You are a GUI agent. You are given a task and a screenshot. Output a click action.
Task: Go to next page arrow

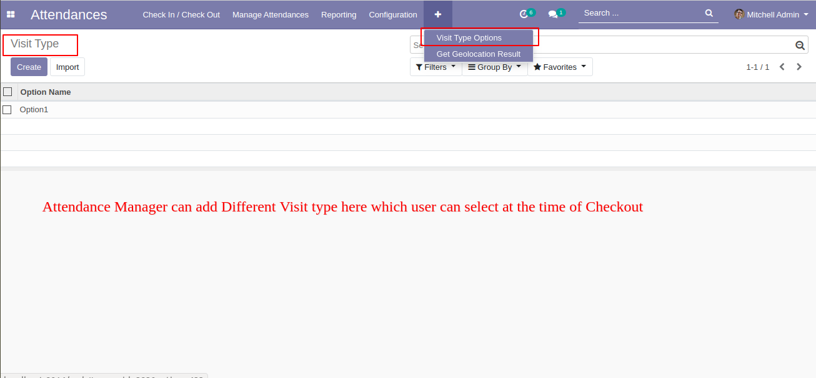[799, 67]
